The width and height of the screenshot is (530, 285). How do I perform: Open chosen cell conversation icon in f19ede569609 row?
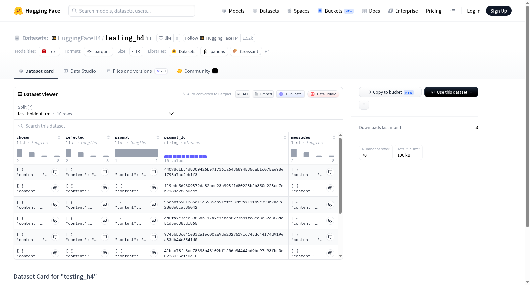55,188
